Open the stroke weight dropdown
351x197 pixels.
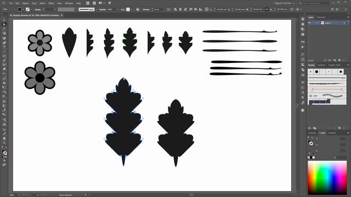click(x=55, y=9)
